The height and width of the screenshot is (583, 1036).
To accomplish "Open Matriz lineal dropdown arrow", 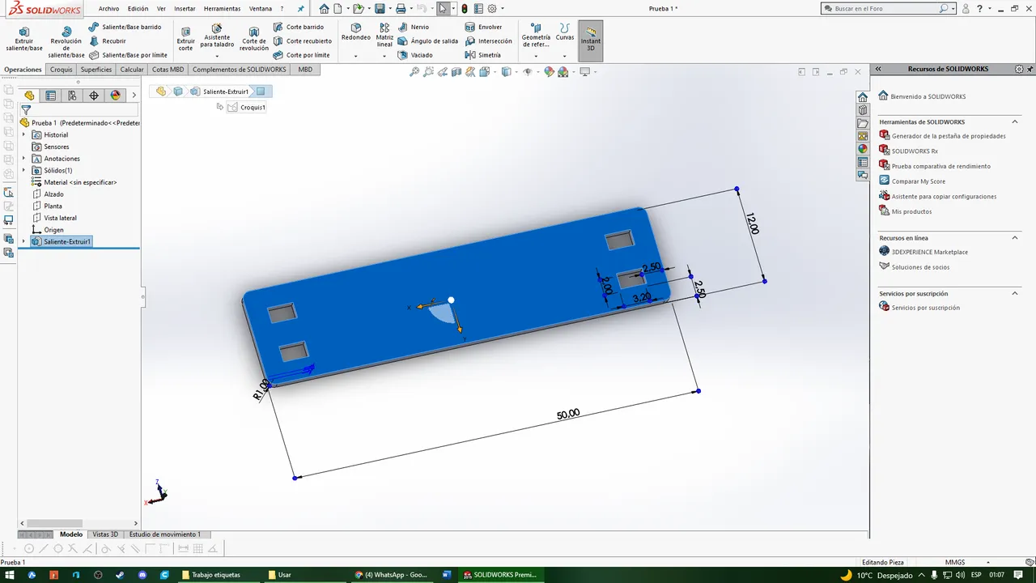I will click(384, 57).
